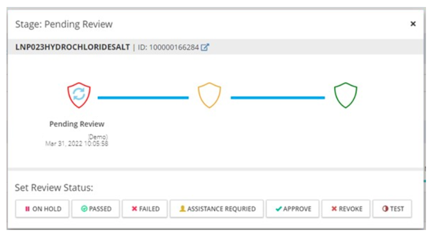This screenshot has height=237, width=432.
Task: Click the Mar 31, 2022 timestamp
Action: pos(77,143)
